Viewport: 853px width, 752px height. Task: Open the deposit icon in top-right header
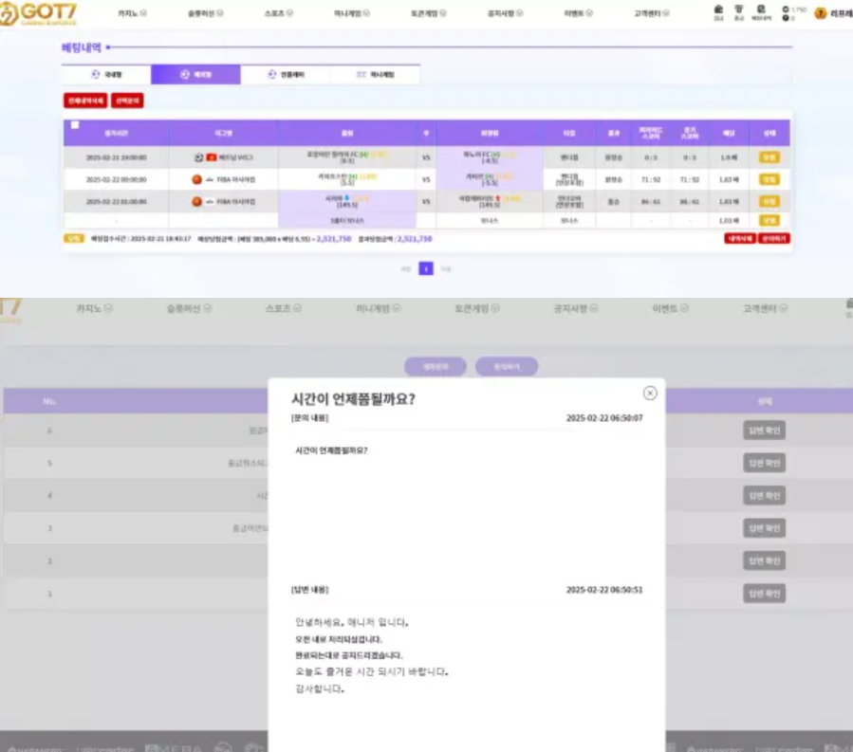pyautogui.click(x=717, y=11)
